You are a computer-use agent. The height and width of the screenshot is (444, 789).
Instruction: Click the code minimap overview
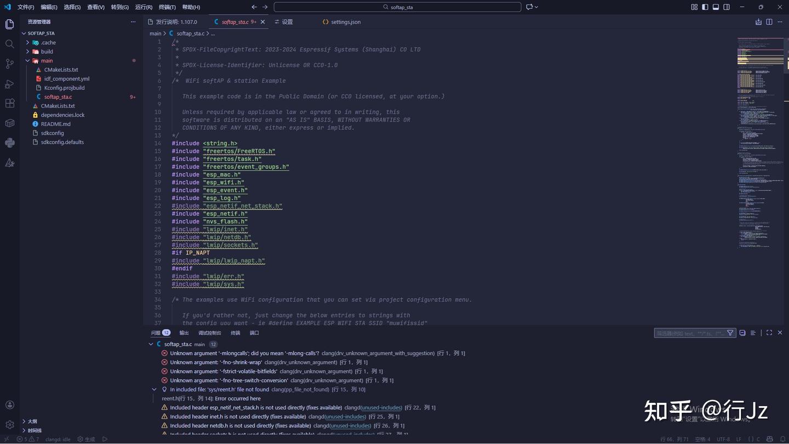761,143
